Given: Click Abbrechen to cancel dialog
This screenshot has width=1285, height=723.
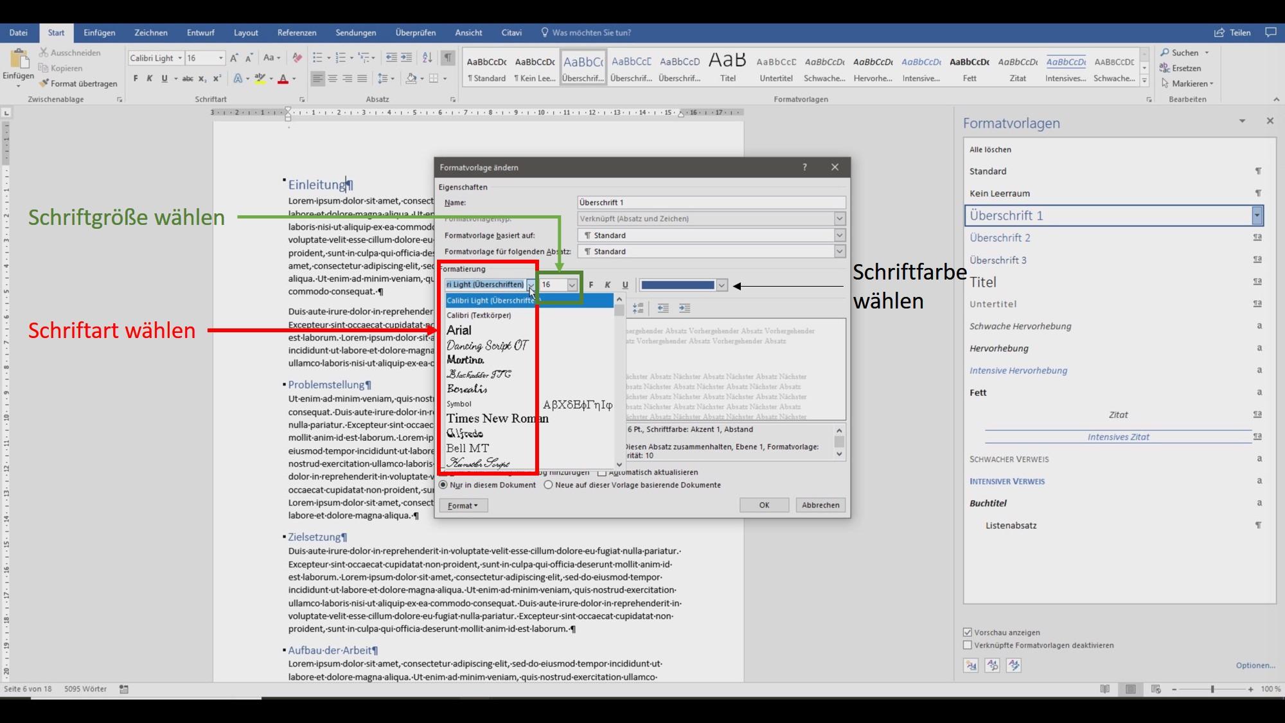Looking at the screenshot, I should [x=820, y=505].
